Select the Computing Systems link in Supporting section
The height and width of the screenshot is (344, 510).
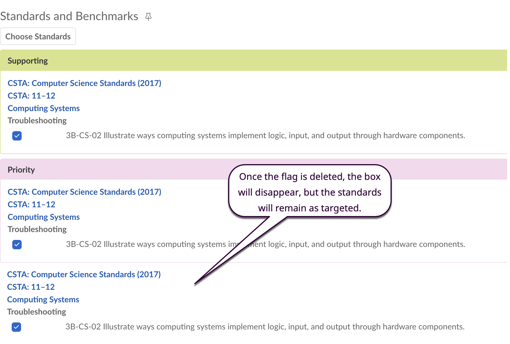(x=44, y=108)
